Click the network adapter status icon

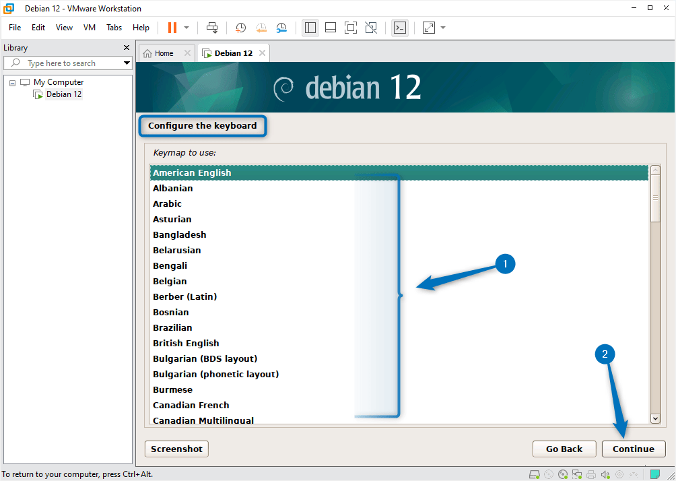tap(576, 474)
